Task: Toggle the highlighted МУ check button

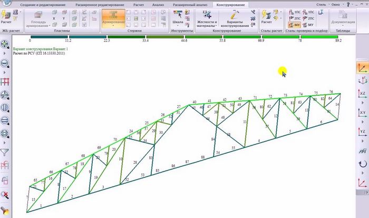Action: 295,25
